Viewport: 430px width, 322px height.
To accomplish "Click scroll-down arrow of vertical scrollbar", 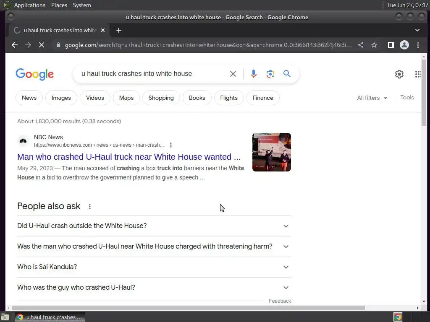I will tap(424, 301).
